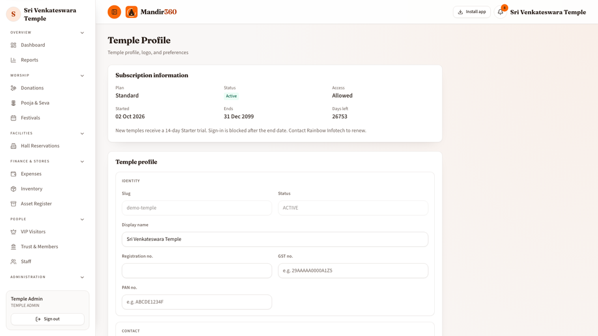
Task: Toggle the Administration section chevron
Action: (82, 278)
